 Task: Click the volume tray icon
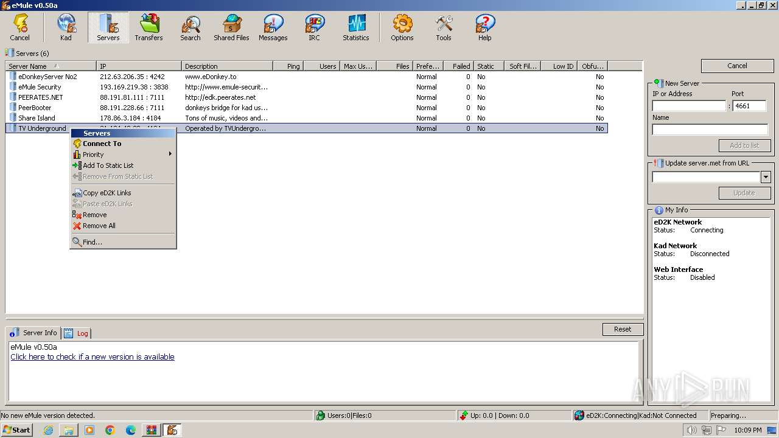691,430
